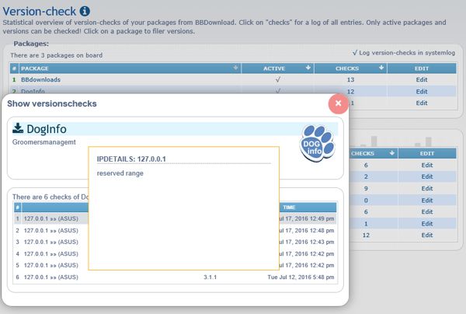This screenshot has width=466, height=314.
Task: Open the 12 checks log for DogInfo
Action: [x=349, y=91]
